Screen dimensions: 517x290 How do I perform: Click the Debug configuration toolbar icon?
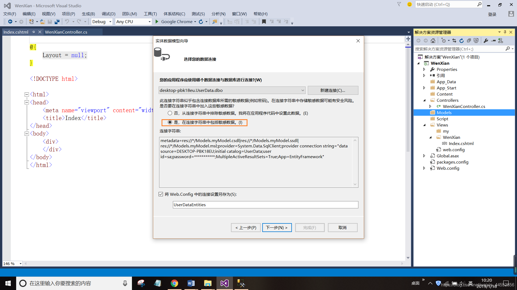tap(100, 21)
